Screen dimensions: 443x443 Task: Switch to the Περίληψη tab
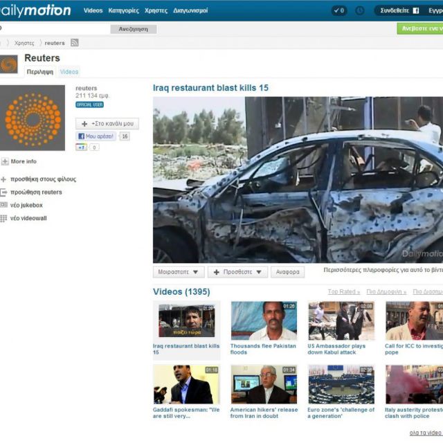click(40, 72)
